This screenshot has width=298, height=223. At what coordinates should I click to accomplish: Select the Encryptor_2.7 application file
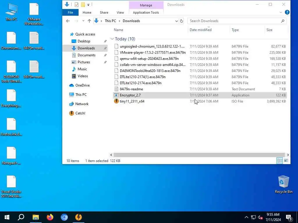pos(200,95)
